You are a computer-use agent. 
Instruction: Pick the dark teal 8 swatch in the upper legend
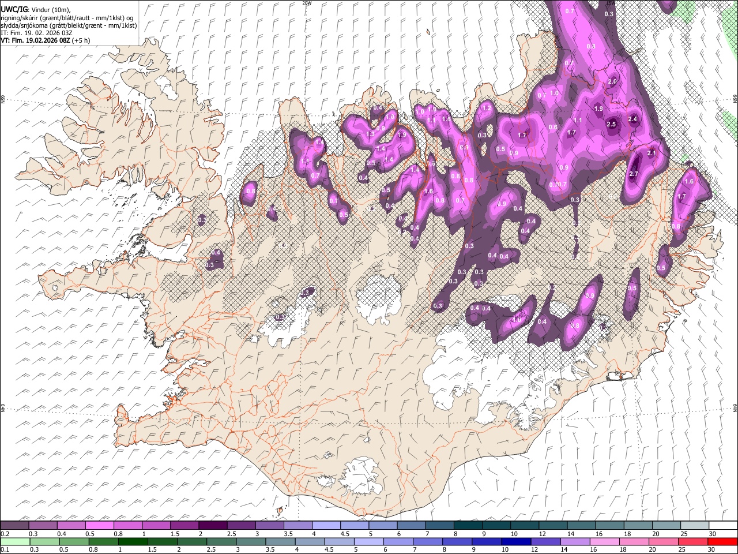click(468, 525)
